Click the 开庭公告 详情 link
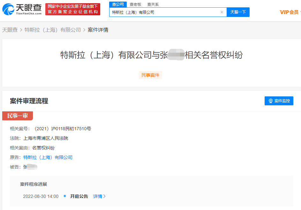The height and width of the screenshot is (210, 301). pos(98,196)
